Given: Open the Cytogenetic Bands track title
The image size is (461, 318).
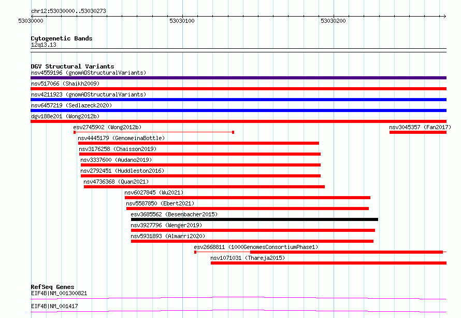Looking at the screenshot, I should tap(62, 38).
